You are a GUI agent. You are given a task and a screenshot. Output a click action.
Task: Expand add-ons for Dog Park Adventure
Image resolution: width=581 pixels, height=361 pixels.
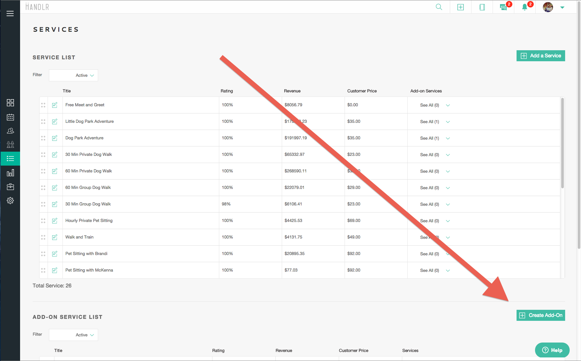pos(448,138)
